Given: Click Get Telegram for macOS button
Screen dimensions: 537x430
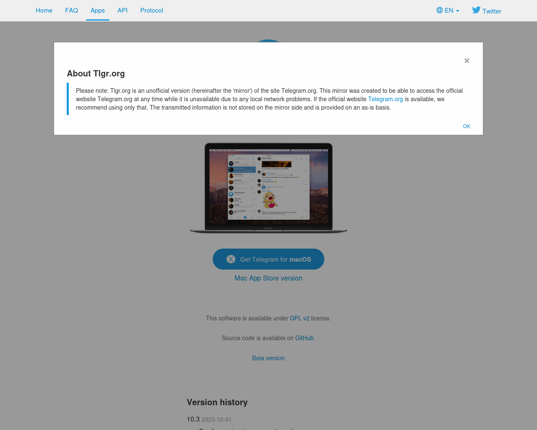Looking at the screenshot, I should coord(268,259).
